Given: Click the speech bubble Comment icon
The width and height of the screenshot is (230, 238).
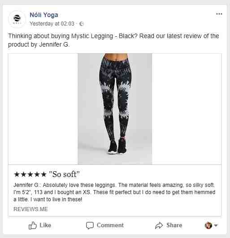Looking at the screenshot, I should pyautogui.click(x=90, y=225).
